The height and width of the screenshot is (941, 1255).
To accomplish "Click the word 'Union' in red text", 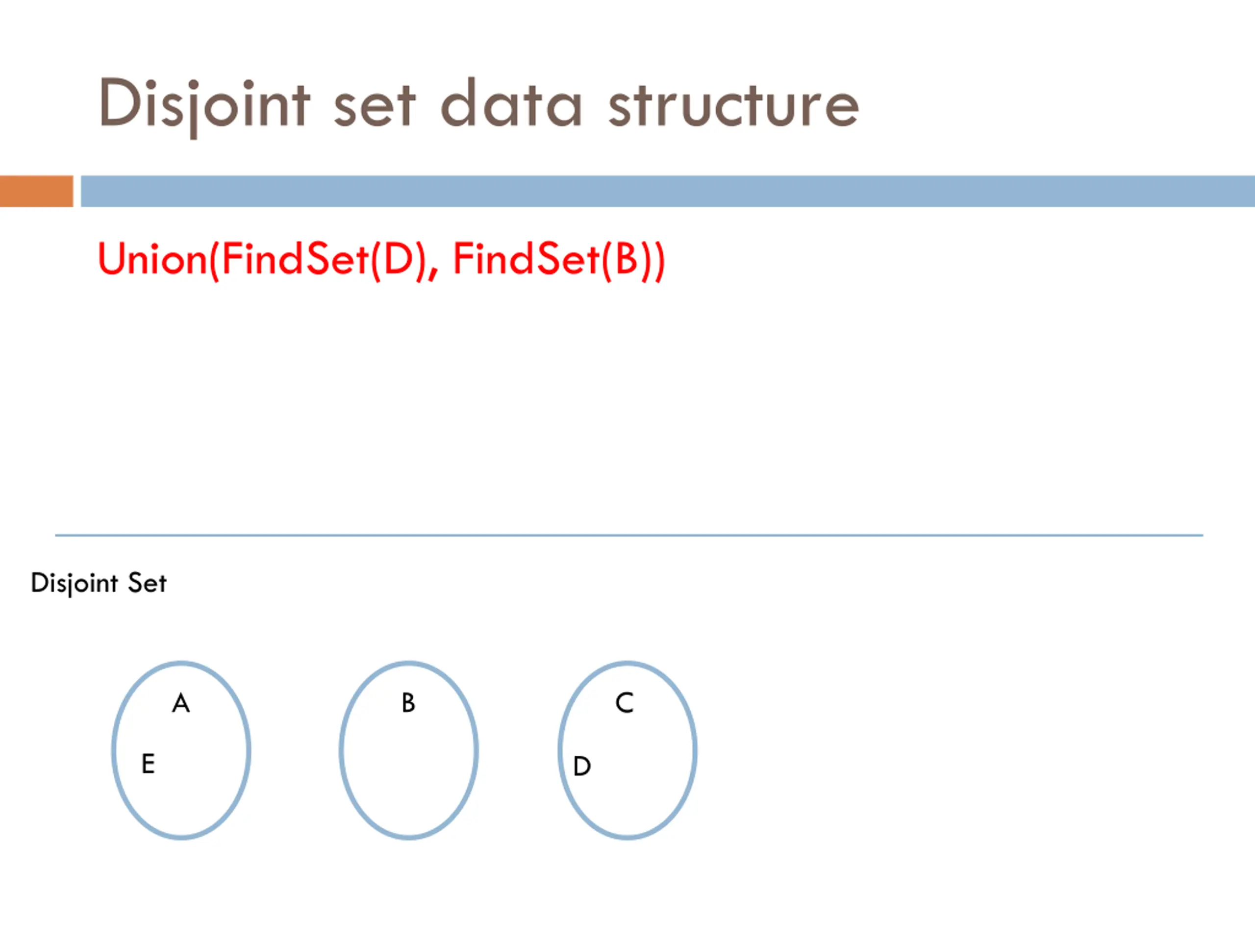I will pyautogui.click(x=152, y=259).
